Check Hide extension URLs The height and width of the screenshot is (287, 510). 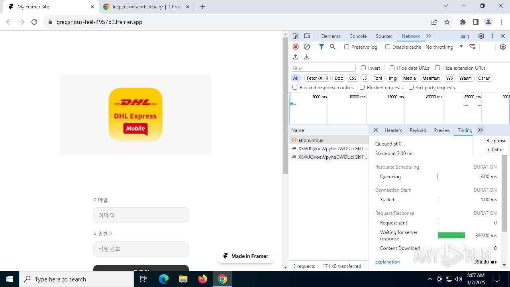click(x=437, y=68)
